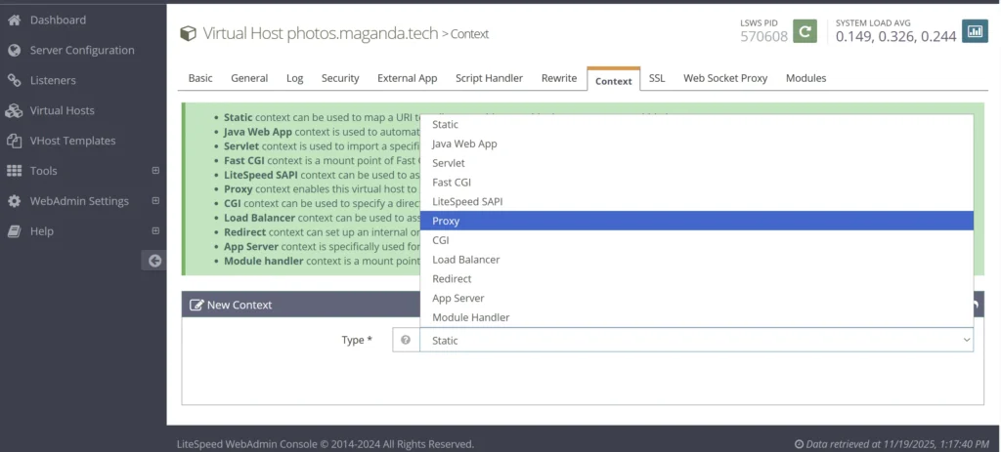This screenshot has width=1001, height=452.
Task: Select Proxy from the type list
Action: coord(696,221)
